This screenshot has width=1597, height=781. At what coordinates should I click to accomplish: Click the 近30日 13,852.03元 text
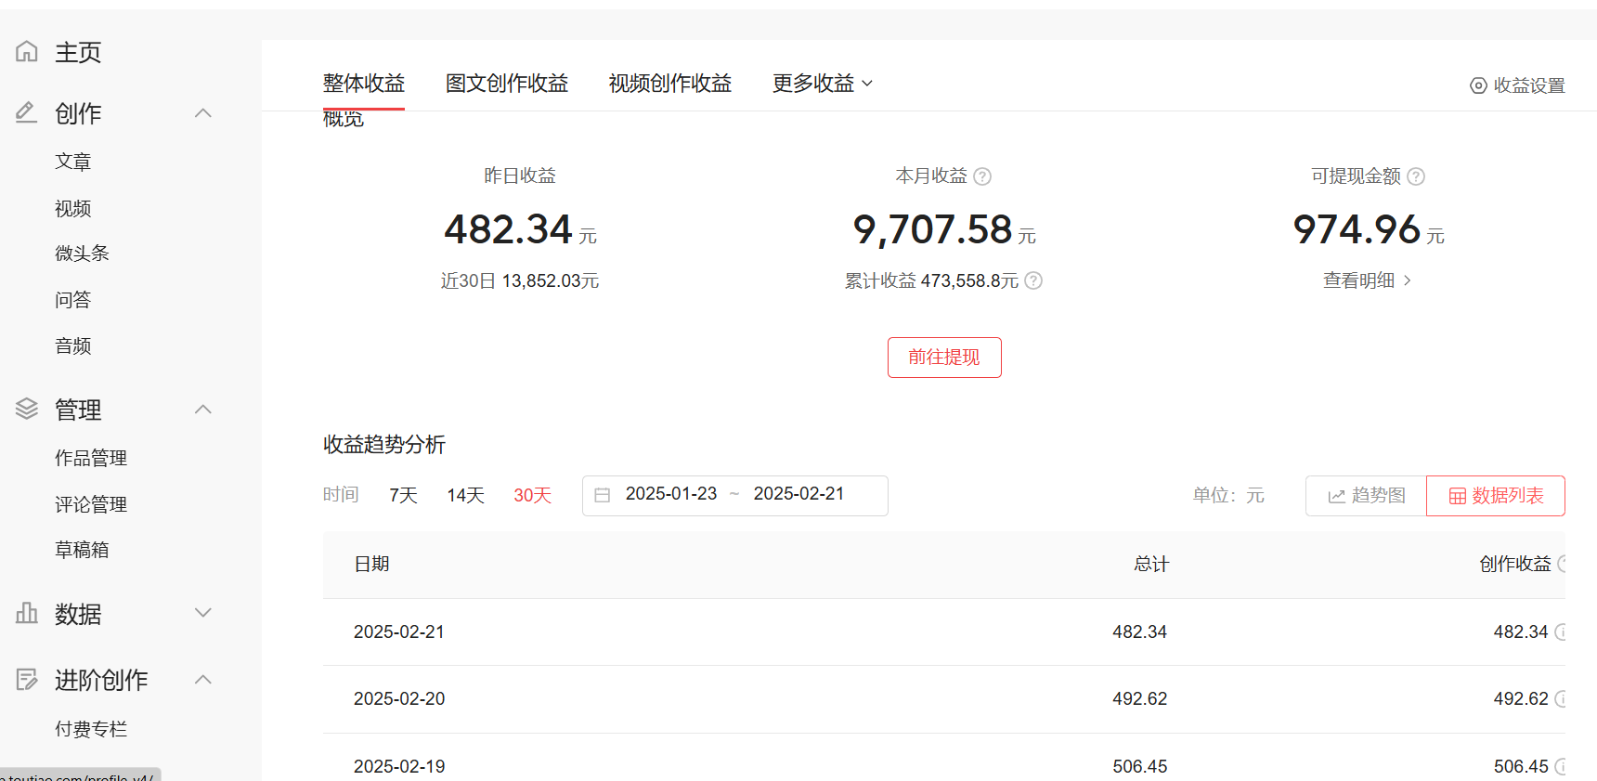coord(520,280)
